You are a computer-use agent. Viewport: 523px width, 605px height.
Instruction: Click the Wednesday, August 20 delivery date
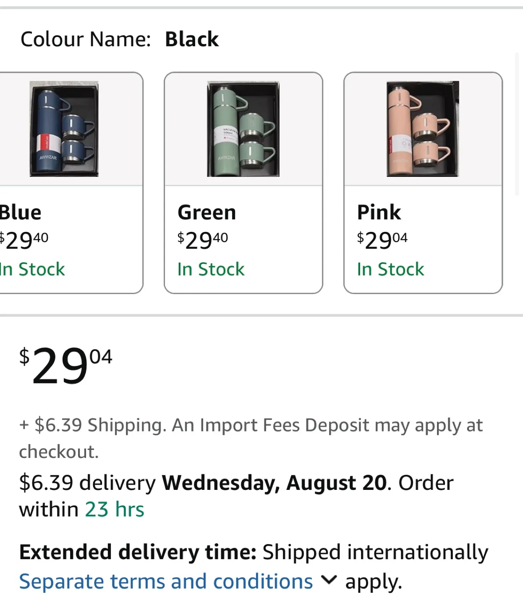point(274,483)
